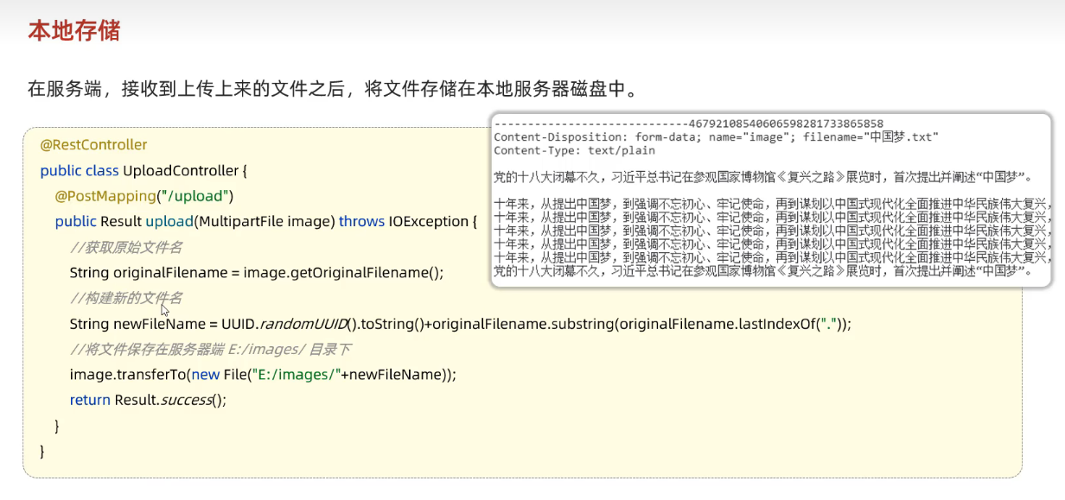This screenshot has width=1065, height=500.
Task: Click the comment 构建新的文件名
Action: (x=126, y=298)
